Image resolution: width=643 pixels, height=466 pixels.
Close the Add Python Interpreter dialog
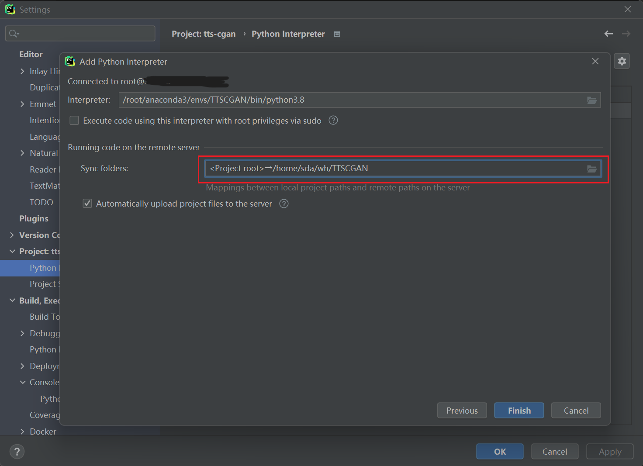[595, 61]
